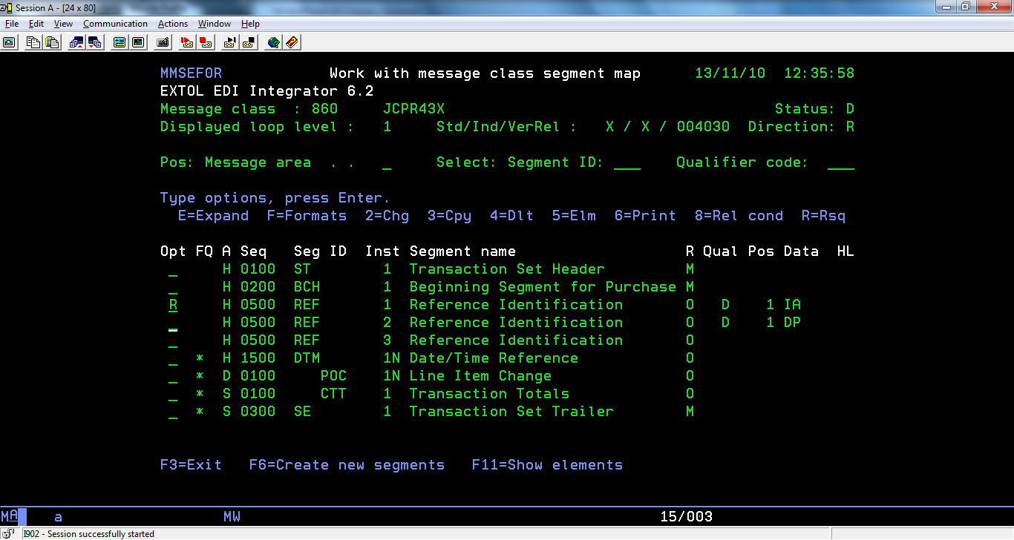Click the 2=Chg option text
Screen dimensions: 1014x540
[387, 216]
